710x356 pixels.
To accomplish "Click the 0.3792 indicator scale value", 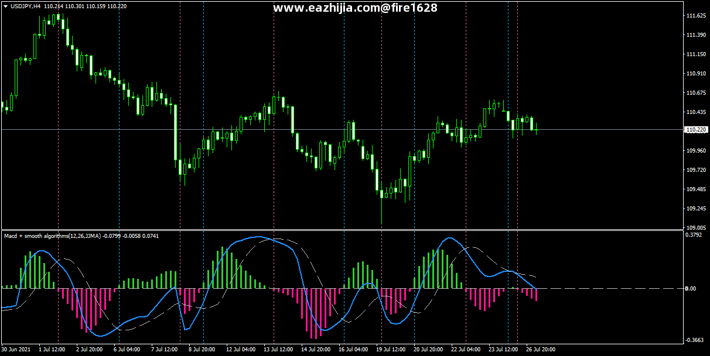I will (694, 235).
